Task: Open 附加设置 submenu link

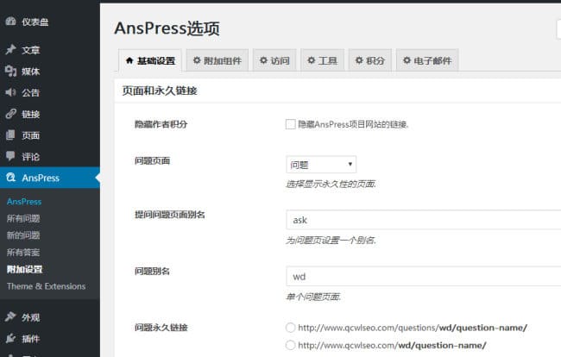Action: click(24, 269)
